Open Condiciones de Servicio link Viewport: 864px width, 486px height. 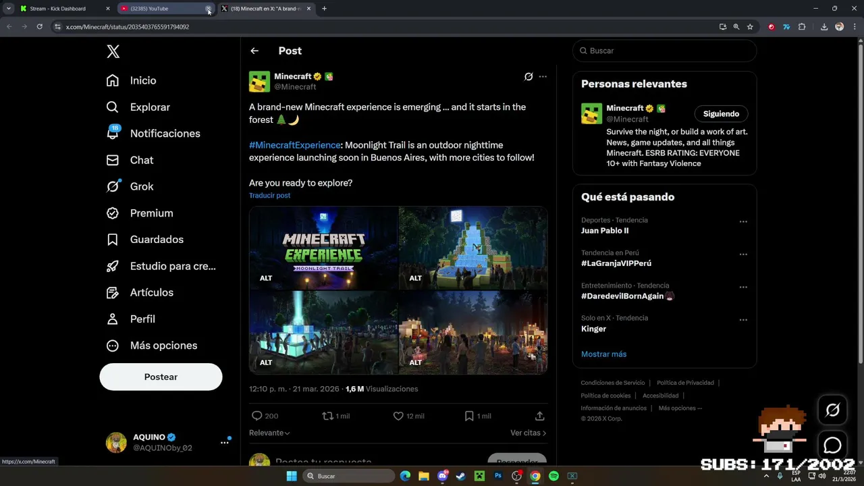[613, 383]
